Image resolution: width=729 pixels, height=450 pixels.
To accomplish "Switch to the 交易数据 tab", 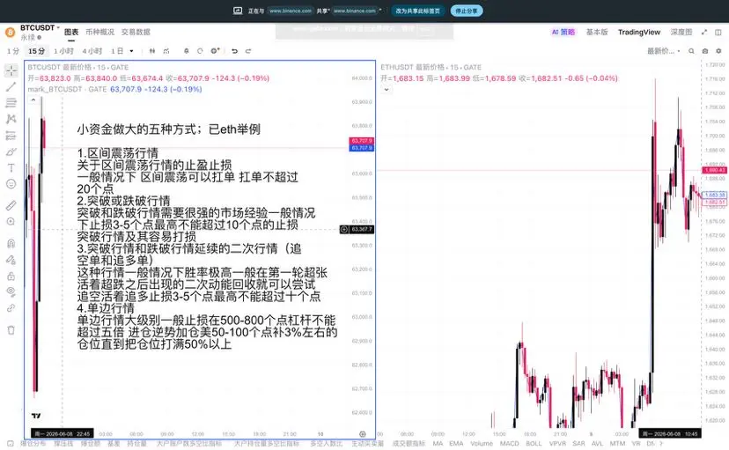I will pos(136,32).
